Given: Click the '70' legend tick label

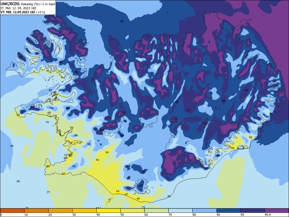Looking at the screenshot, I should 170,215.
